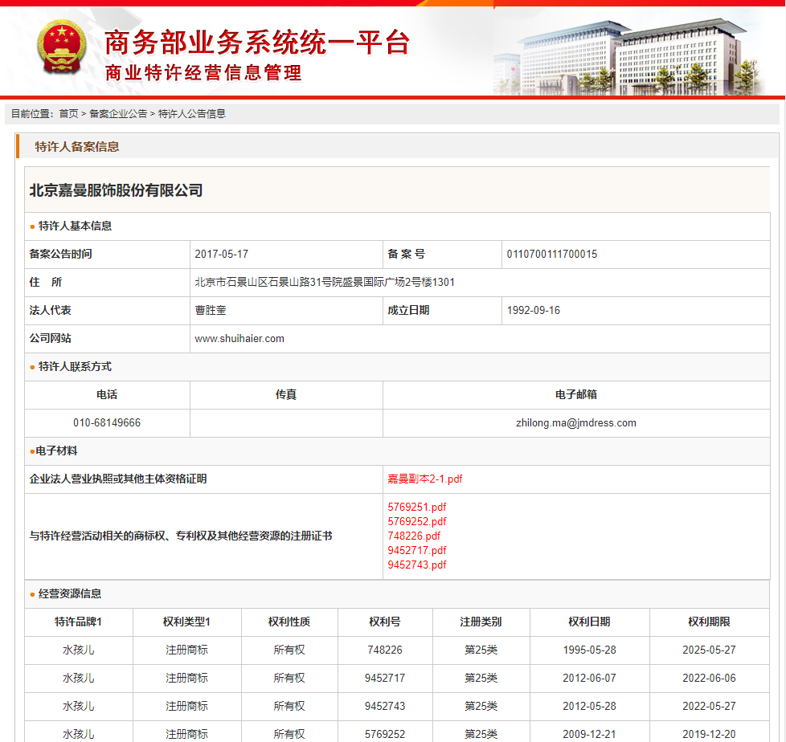Image resolution: width=786 pixels, height=742 pixels.
Task: Click 权利日期 column header
Action: [589, 622]
